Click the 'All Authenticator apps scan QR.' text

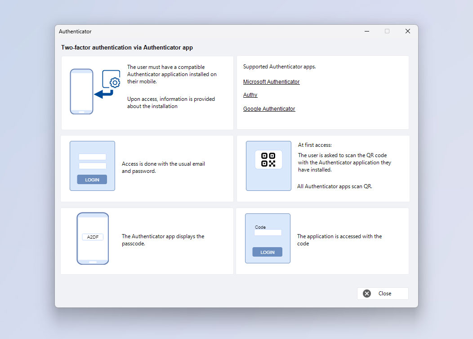[335, 186]
